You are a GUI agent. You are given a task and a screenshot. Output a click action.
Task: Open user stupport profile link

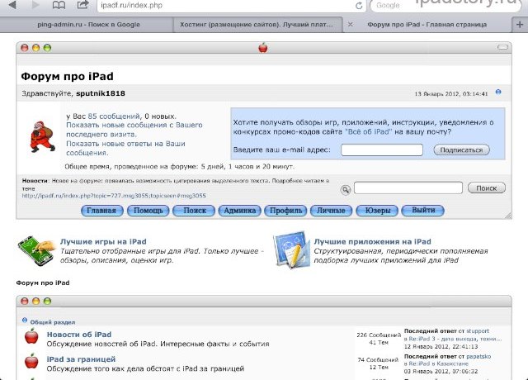478,331
